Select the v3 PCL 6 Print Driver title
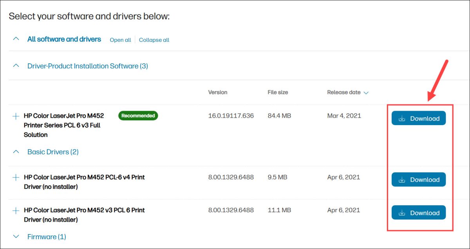The image size is (470, 249). pos(84,215)
